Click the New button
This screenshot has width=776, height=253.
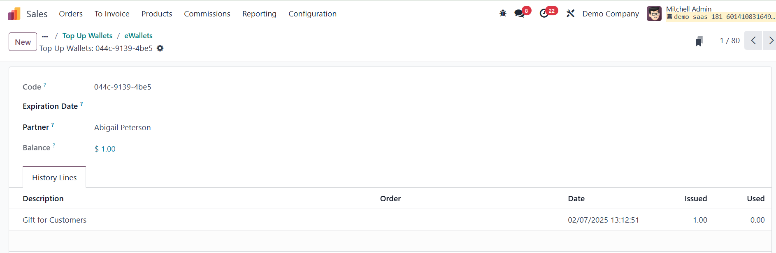tap(23, 42)
